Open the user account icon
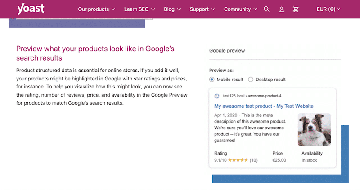 point(282,9)
